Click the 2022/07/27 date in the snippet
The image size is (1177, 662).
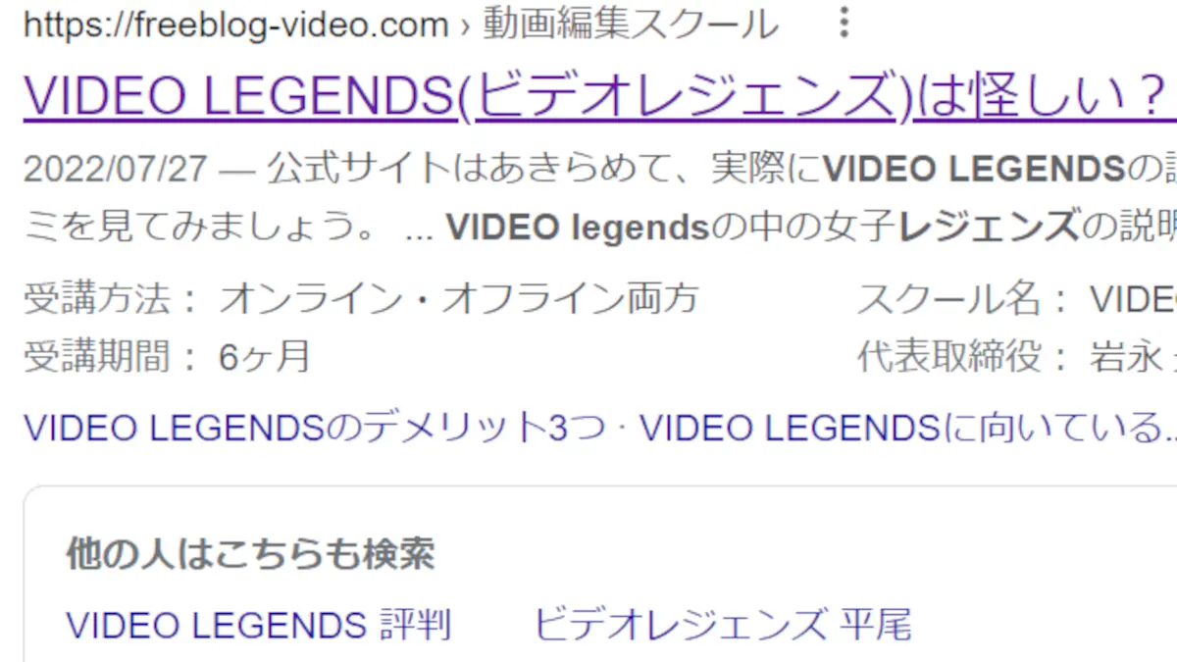coord(116,170)
